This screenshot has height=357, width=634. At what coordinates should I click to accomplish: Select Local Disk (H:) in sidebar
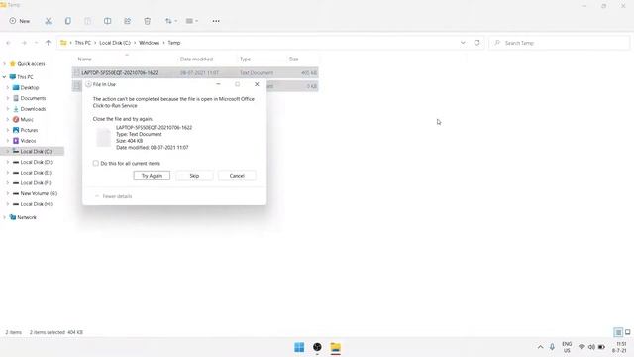(x=36, y=204)
